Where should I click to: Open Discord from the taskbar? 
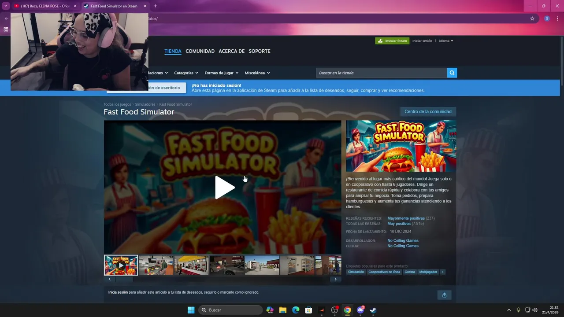point(360,310)
